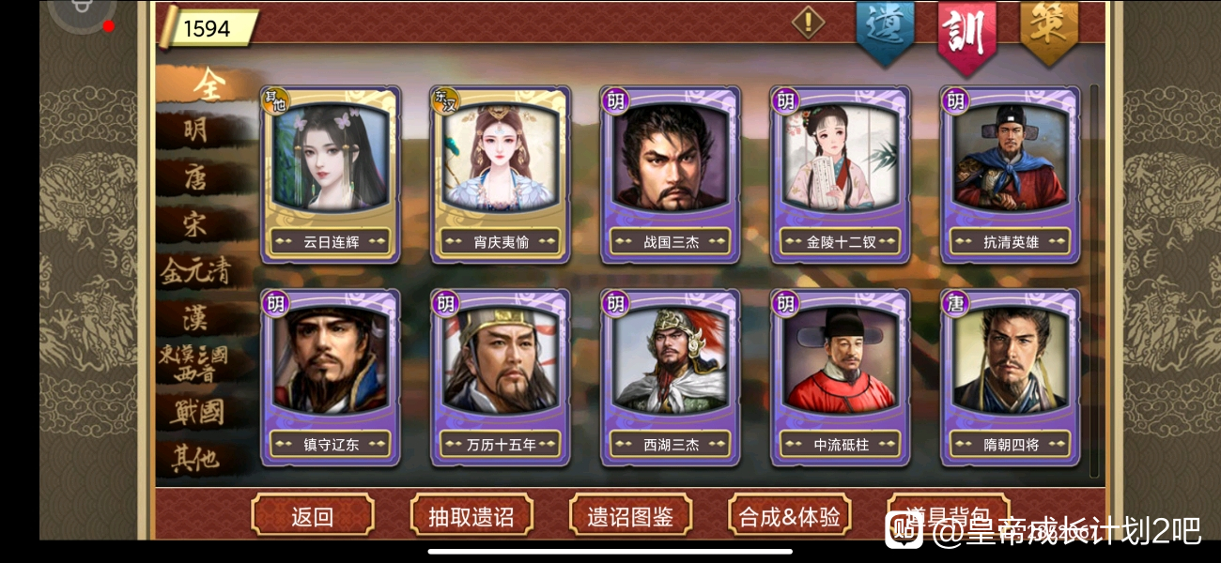1221x563 pixels.
Task: Select the 西湖三杰 card
Action: [x=671, y=377]
